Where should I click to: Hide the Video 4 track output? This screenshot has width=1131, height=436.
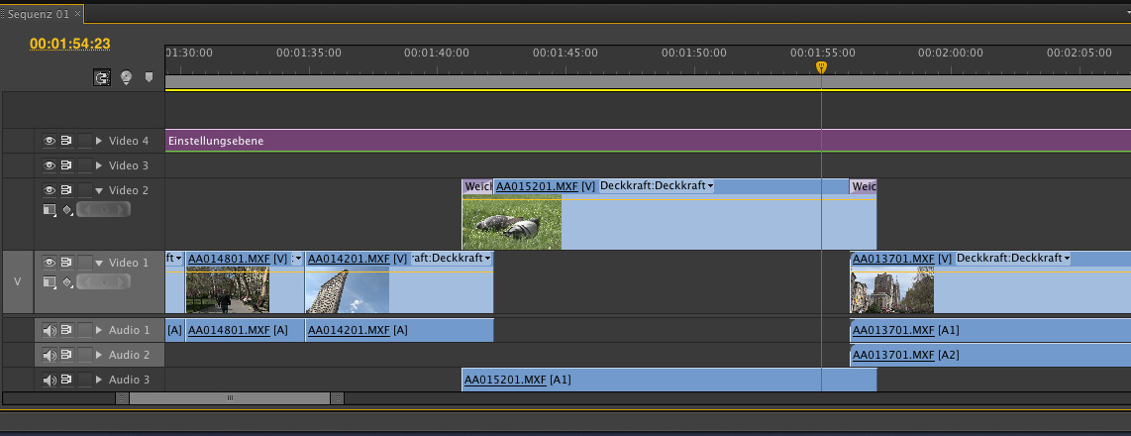49,141
